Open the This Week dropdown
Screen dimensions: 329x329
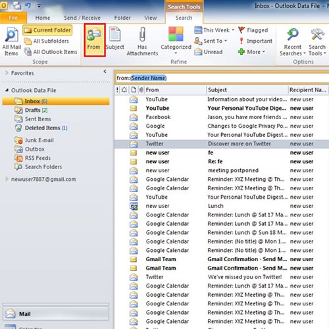215,30
